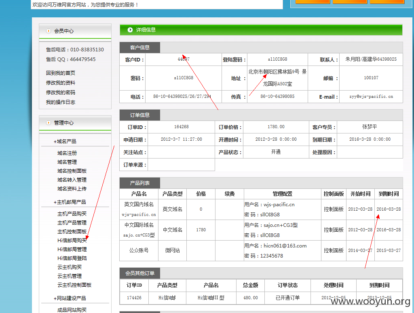Open Hi信邮局登陆
This screenshot has height=313, width=414.
72,258
